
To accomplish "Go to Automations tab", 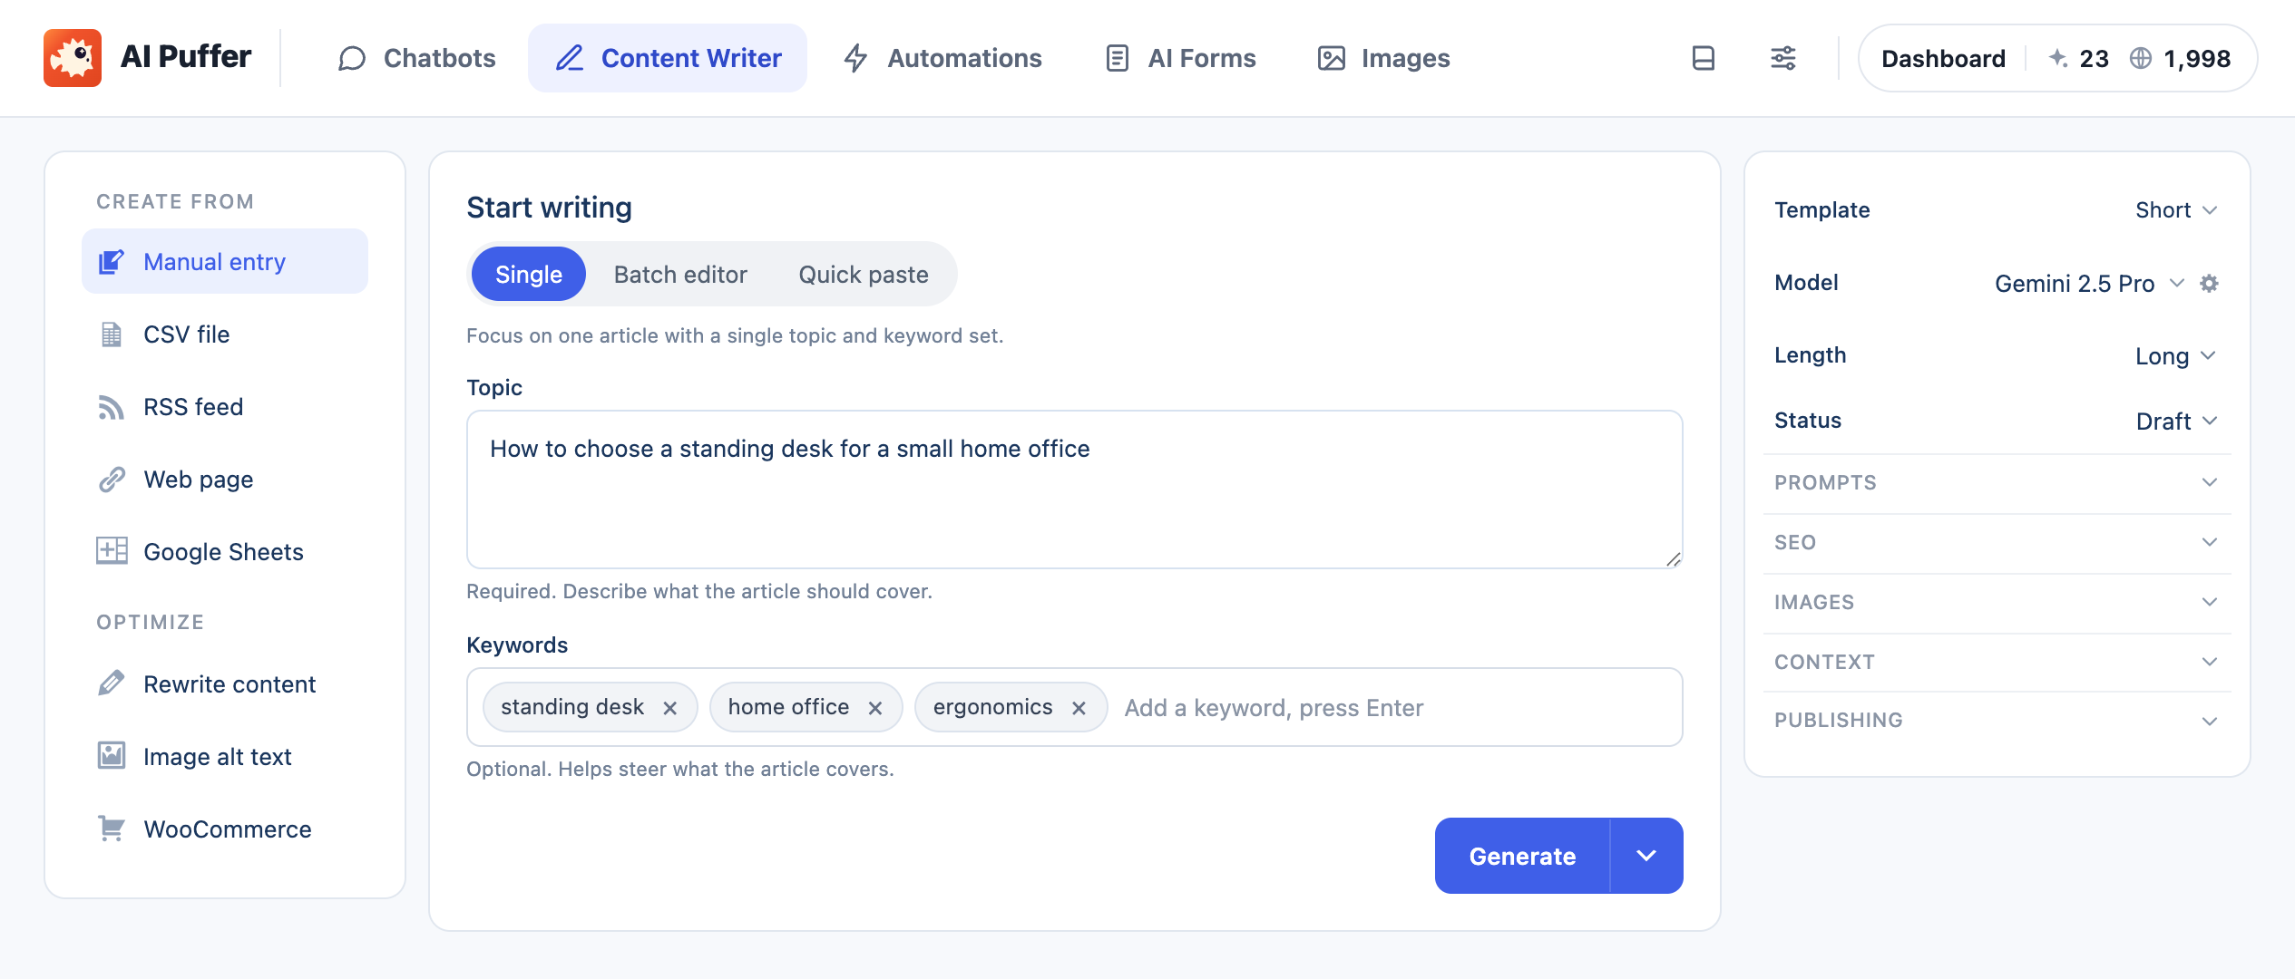I will (x=943, y=58).
